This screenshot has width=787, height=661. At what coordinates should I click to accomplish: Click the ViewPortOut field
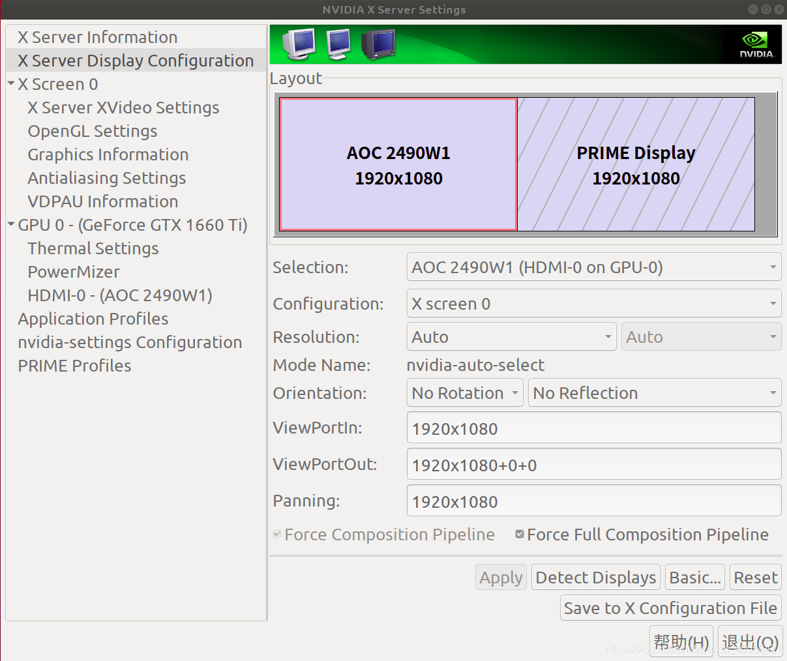pyautogui.click(x=594, y=465)
